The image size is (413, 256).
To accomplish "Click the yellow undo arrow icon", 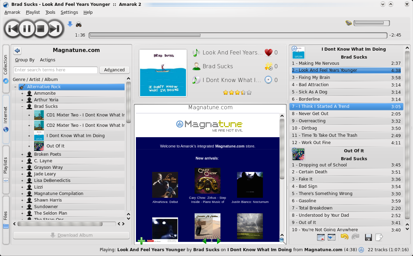I will [x=344, y=237].
